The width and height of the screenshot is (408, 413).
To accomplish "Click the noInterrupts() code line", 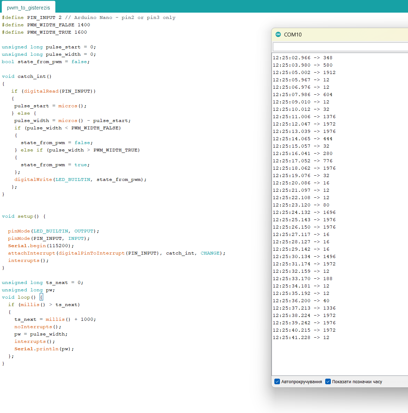I will coord(38,327).
